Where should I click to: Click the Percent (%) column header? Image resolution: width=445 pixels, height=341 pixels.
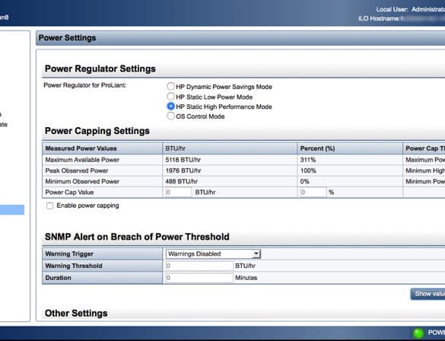[x=317, y=148]
